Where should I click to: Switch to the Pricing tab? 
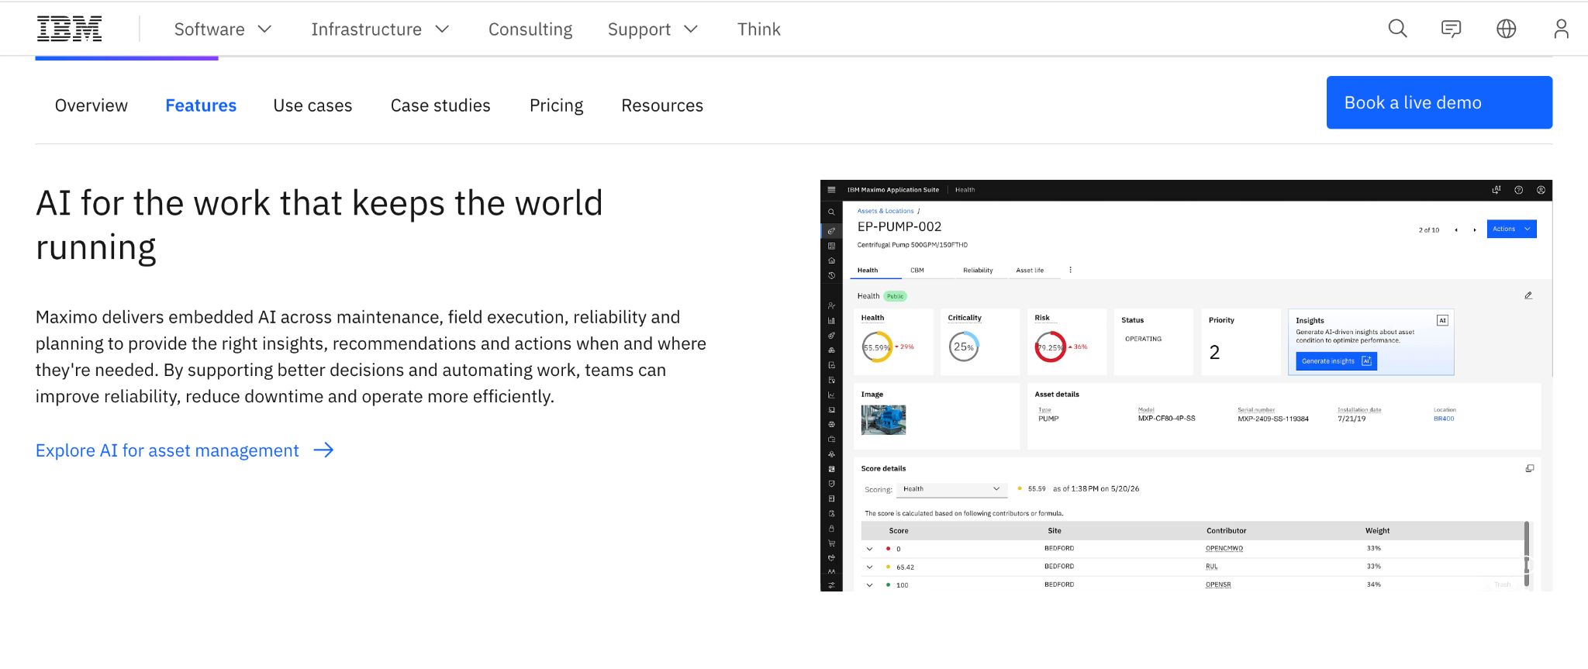tap(556, 105)
